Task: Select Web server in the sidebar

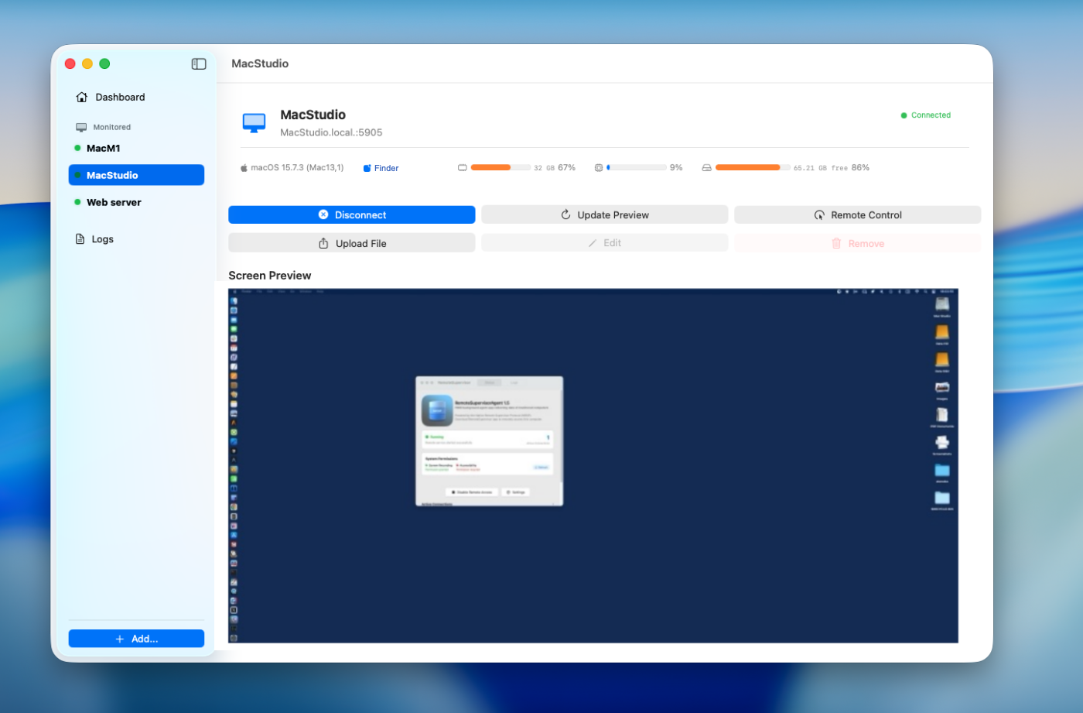Action: (114, 203)
